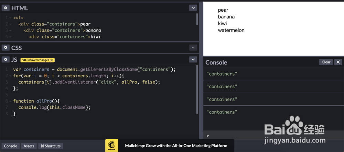The width and height of the screenshot is (344, 152).
Task: Fold the allPro function on line 6
Action: 10,101
